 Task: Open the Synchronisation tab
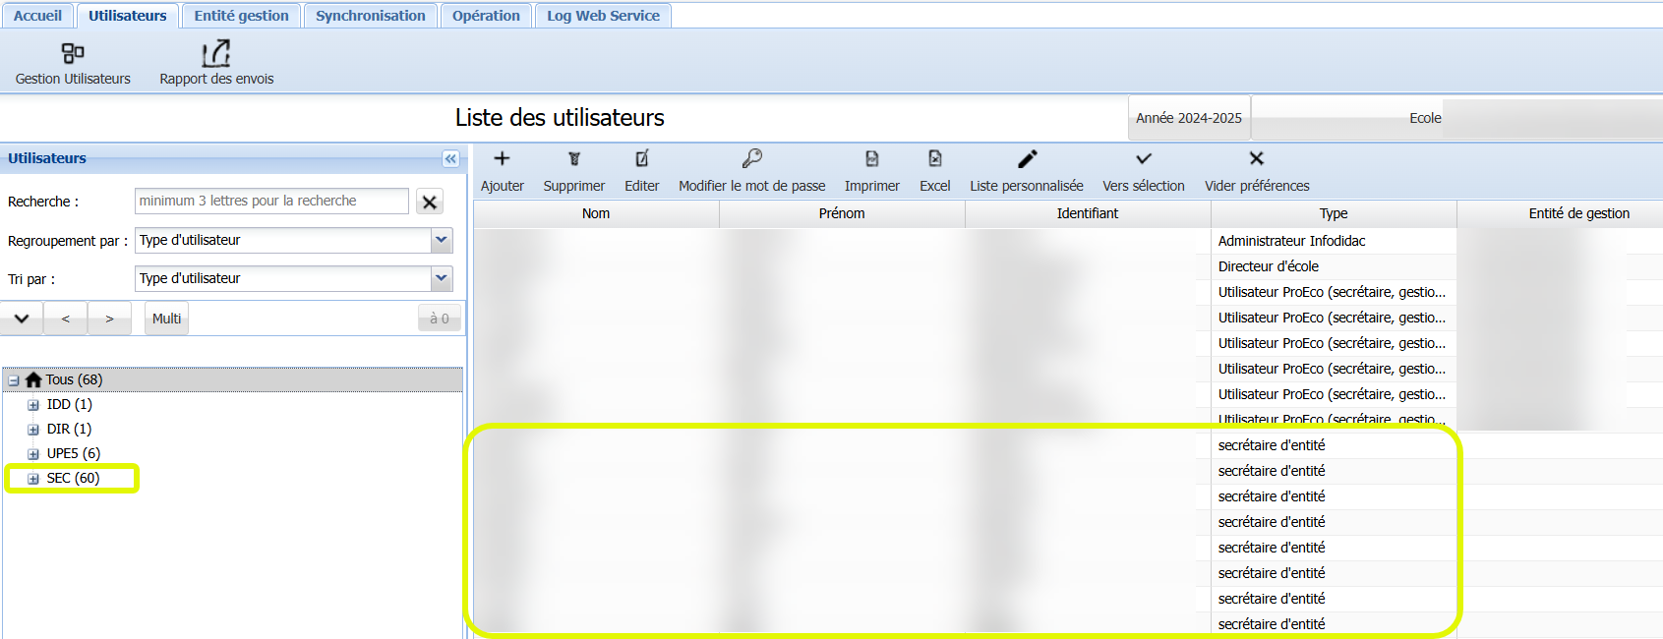click(371, 16)
